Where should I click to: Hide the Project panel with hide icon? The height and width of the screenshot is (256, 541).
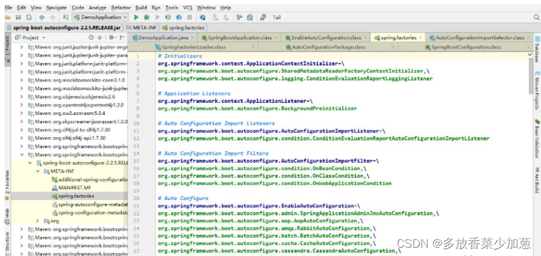[122, 37]
